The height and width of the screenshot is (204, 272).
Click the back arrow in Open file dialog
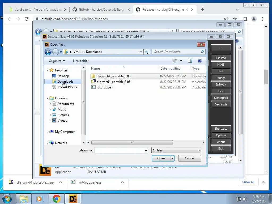pyautogui.click(x=48, y=52)
